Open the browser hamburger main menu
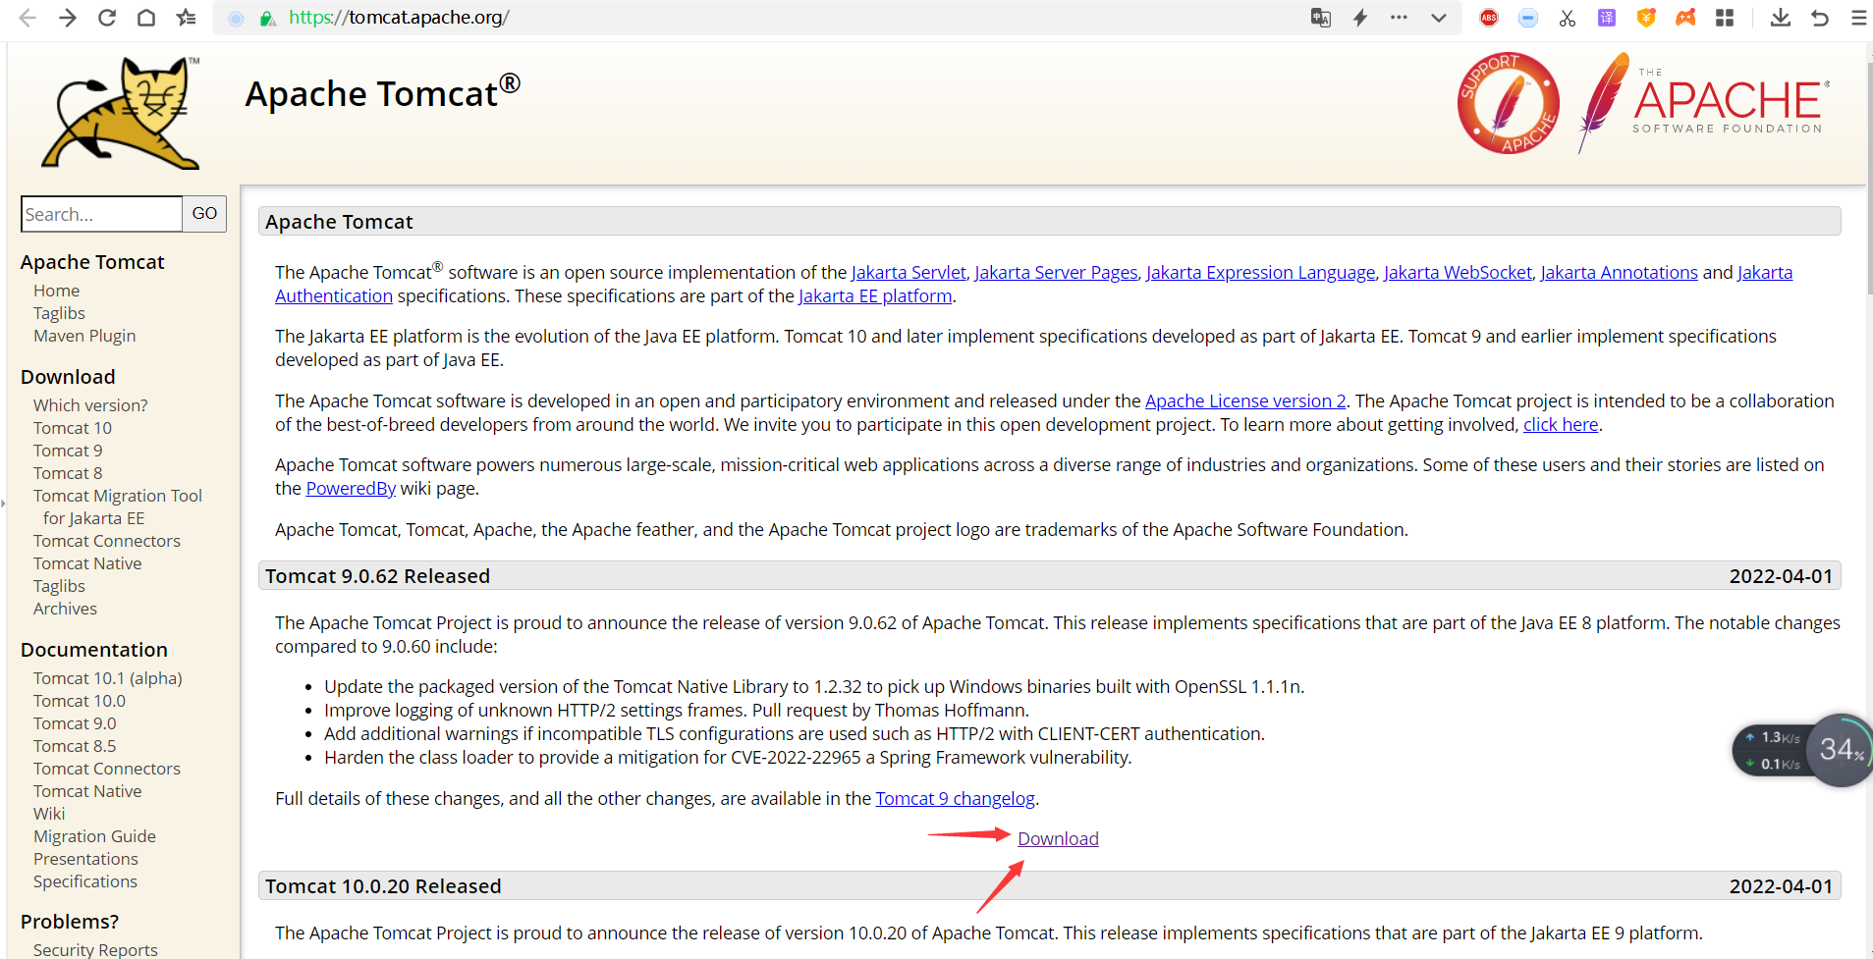This screenshot has width=1873, height=959. tap(1859, 18)
